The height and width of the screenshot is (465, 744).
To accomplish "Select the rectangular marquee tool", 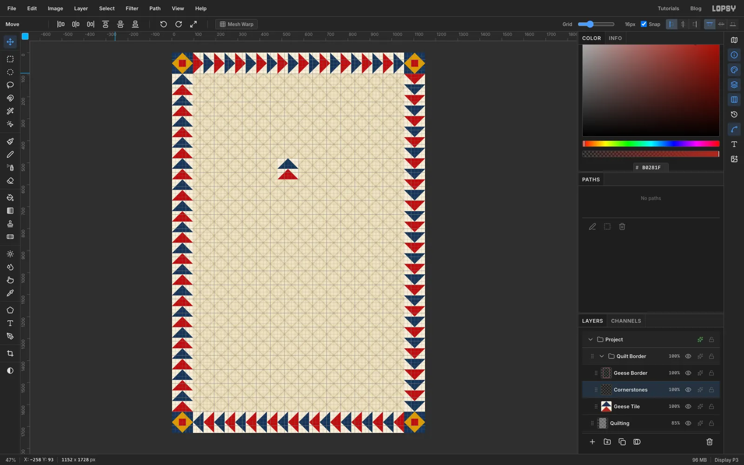I will [10, 59].
